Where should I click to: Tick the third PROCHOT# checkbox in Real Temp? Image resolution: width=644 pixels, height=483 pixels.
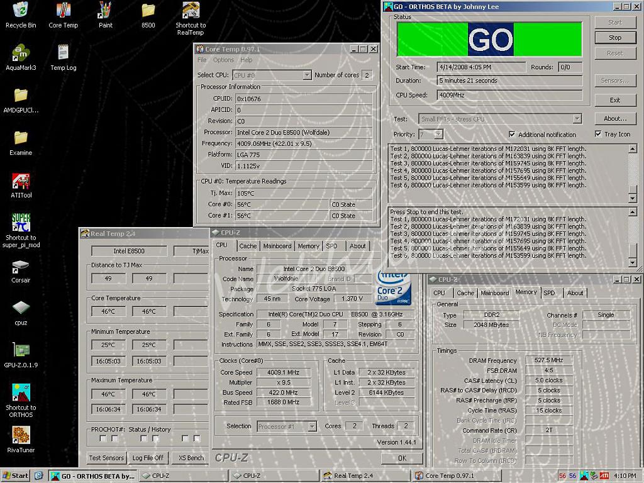point(144,438)
